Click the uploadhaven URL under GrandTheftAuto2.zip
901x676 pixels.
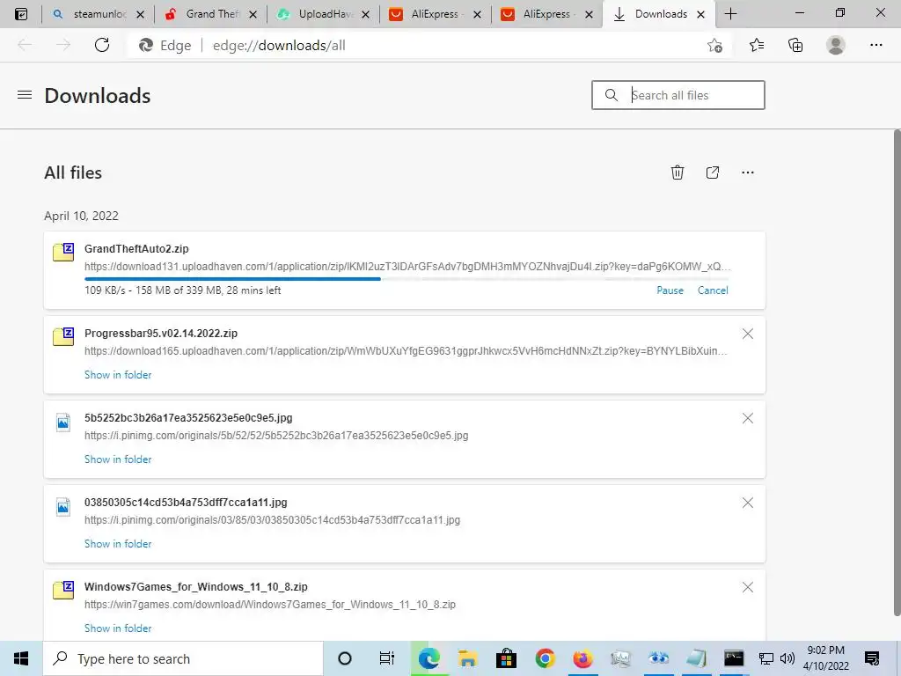click(407, 267)
